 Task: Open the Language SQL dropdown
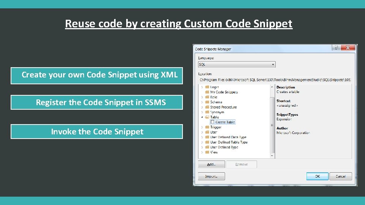point(237,65)
